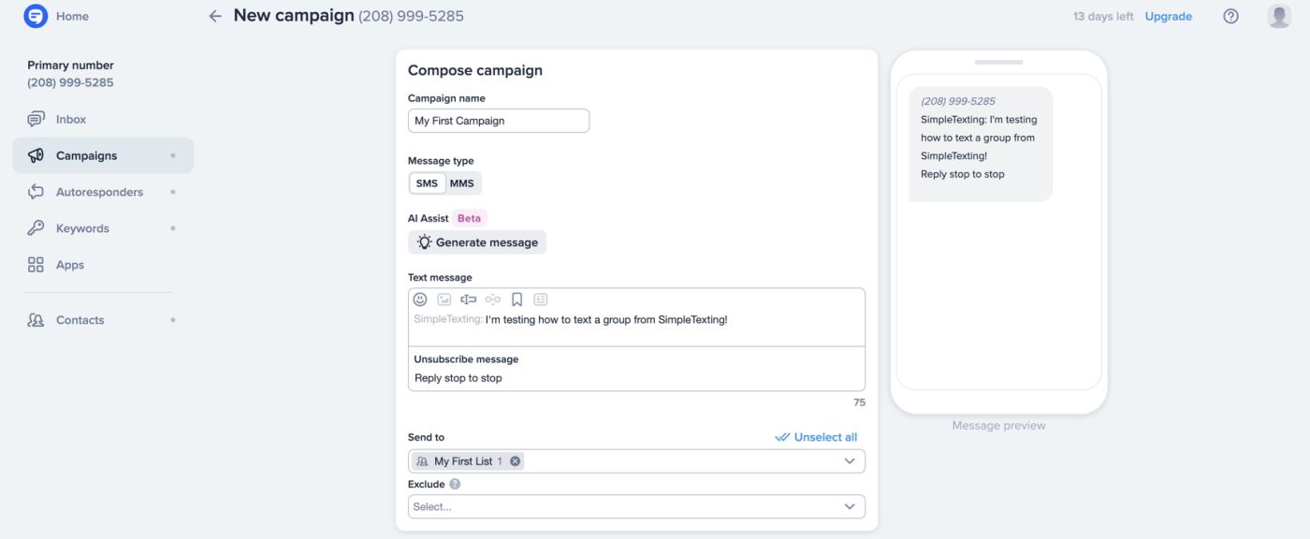Screen dimensions: 1310x539
Task: Click the custom fields icon in message toolbar
Action: pyautogui.click(x=468, y=299)
